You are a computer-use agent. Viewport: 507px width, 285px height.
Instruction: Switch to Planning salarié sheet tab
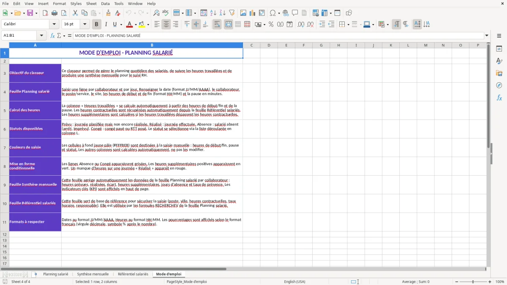(x=56, y=274)
